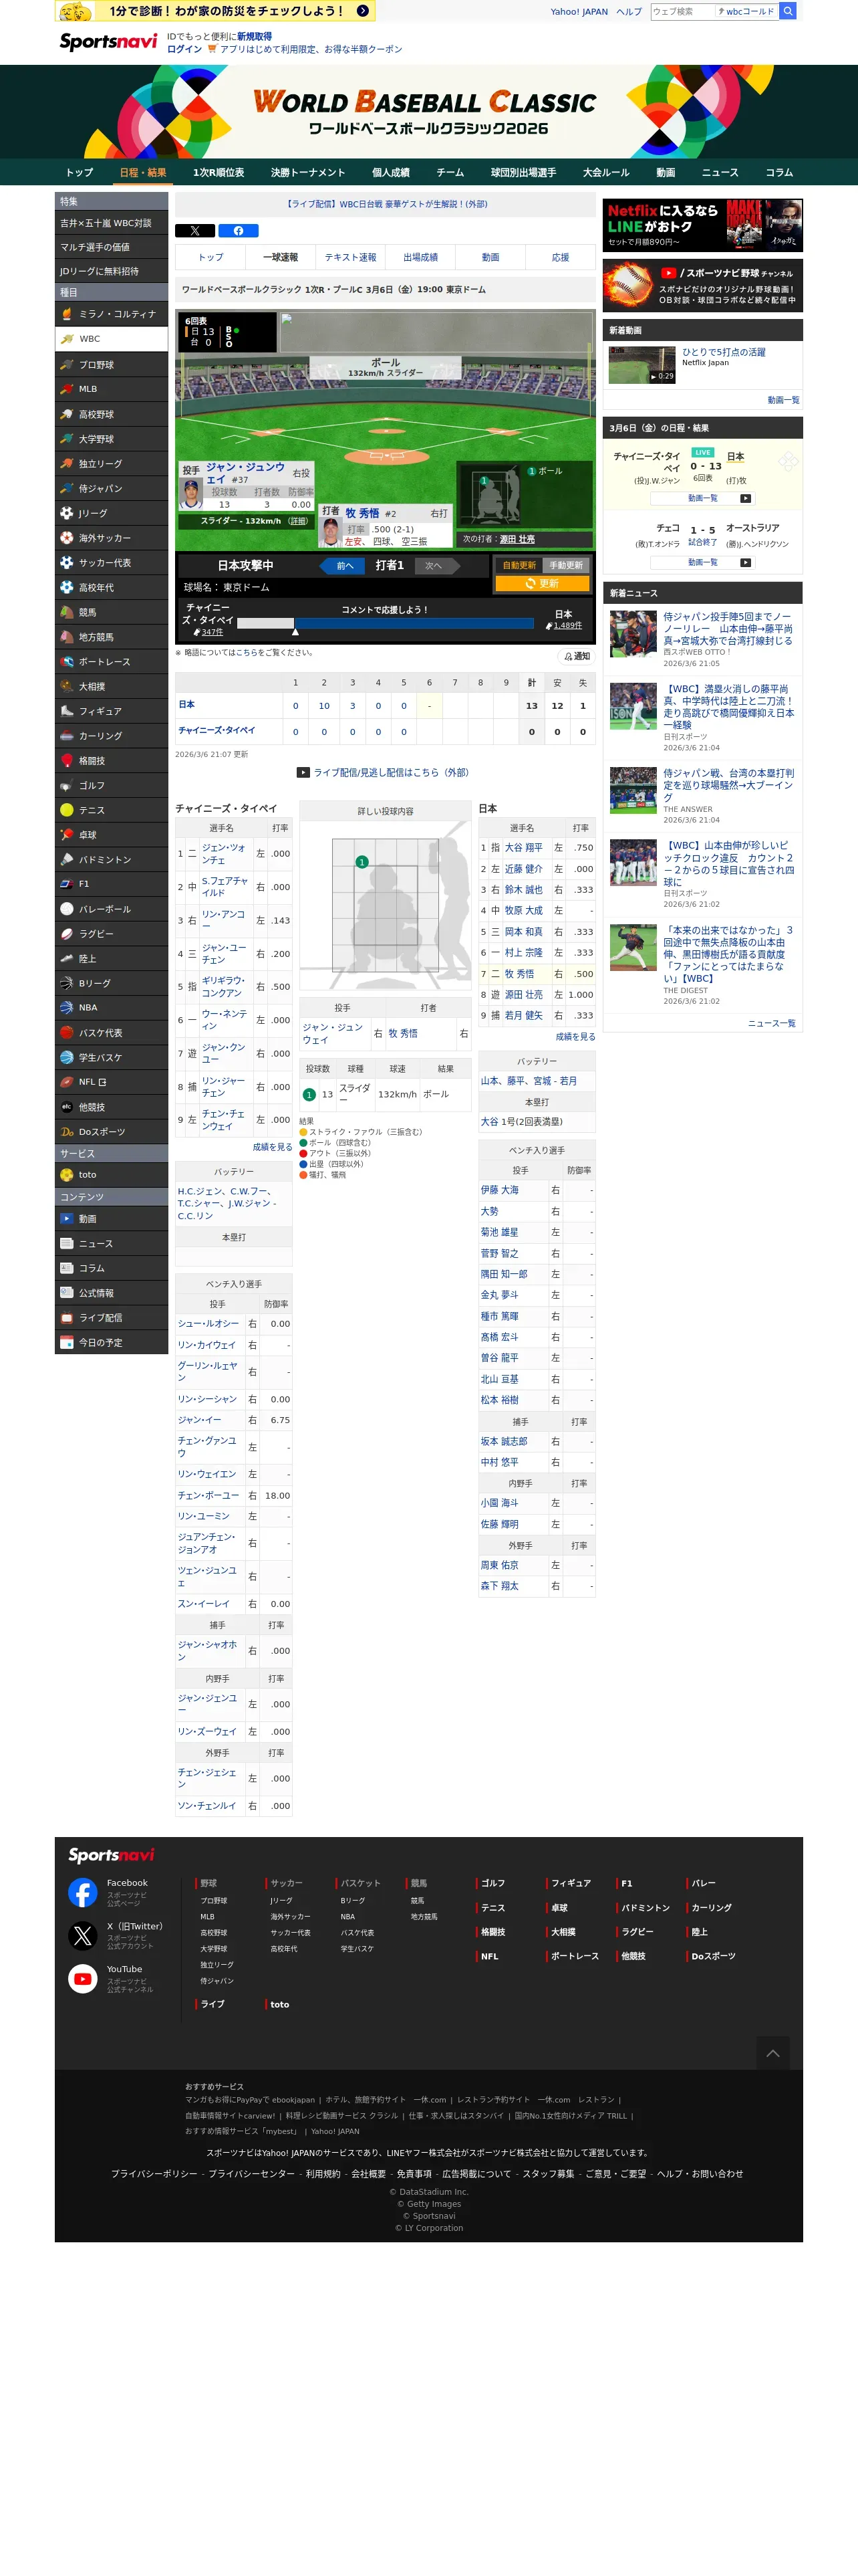Click ライブ配信/見逃し配信はこちら link
This screenshot has height=2576, width=858.
[x=390, y=772]
